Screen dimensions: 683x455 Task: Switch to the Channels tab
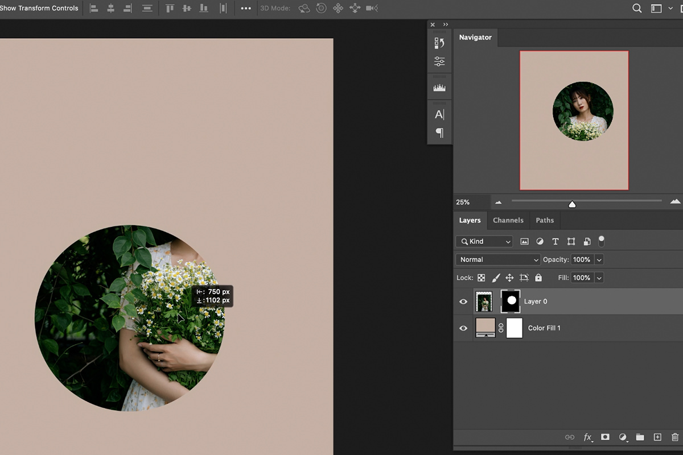point(508,220)
